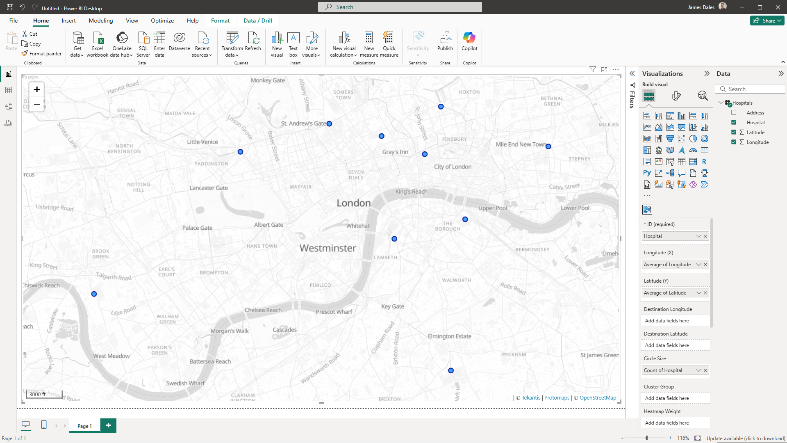Image resolution: width=787 pixels, height=443 pixels.
Task: Click the Filter icon above visual
Action: coord(592,70)
